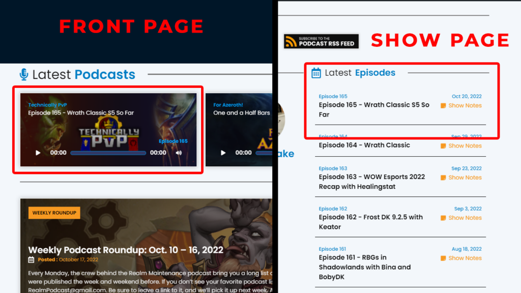This screenshot has height=293, width=521.
Task: Play the Technically PvP Episode 165 podcast
Action: pyautogui.click(x=38, y=153)
